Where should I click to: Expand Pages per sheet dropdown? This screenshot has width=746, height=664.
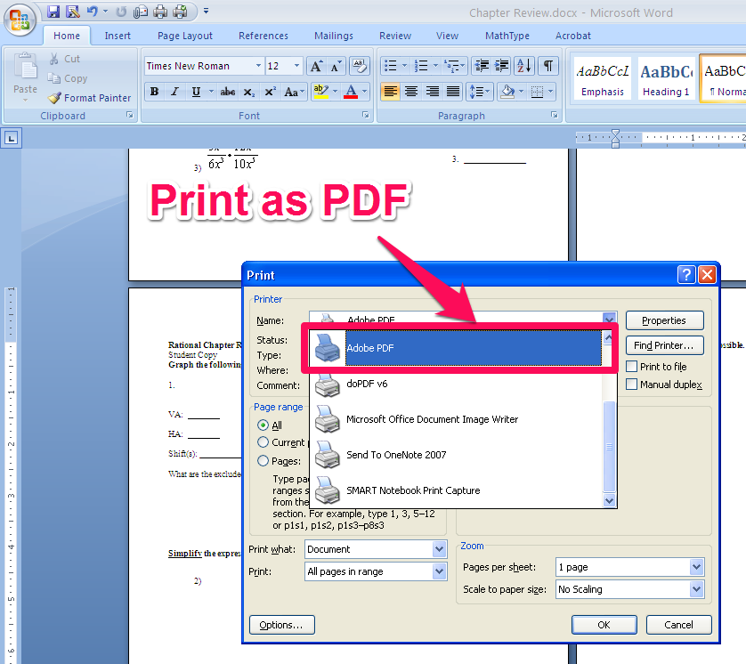(x=696, y=567)
